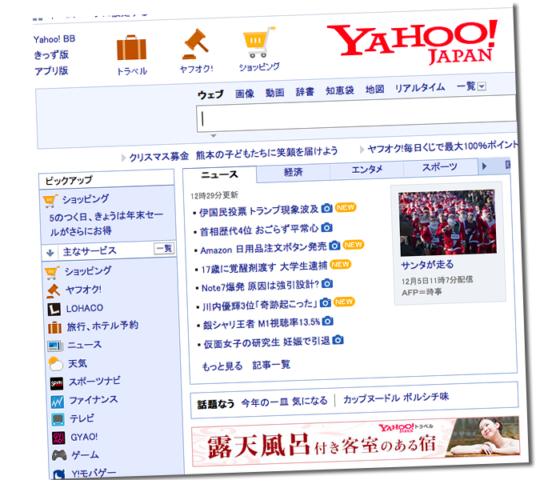Click camera icon beside Amazon headline
The image size is (560, 480).
(334, 246)
